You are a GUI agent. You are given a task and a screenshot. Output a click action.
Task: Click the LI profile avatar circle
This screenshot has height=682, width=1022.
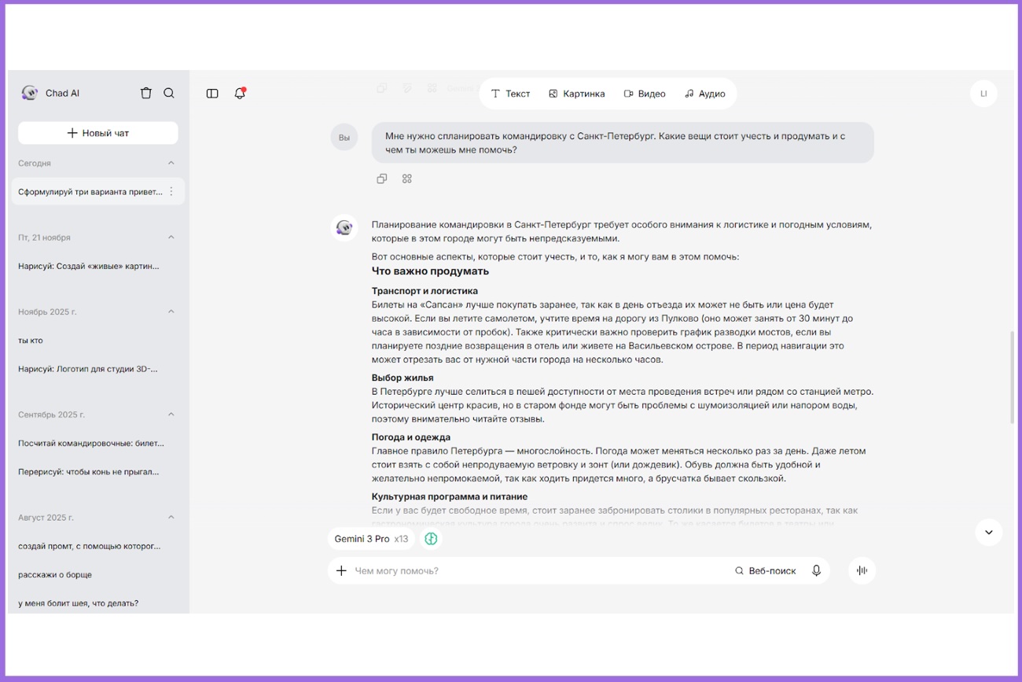983,93
